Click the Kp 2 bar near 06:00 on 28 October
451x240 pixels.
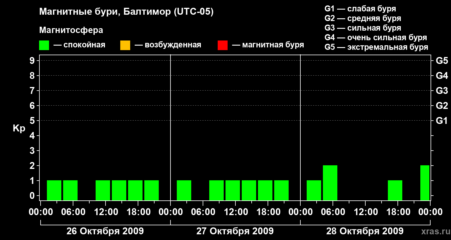[330, 183]
